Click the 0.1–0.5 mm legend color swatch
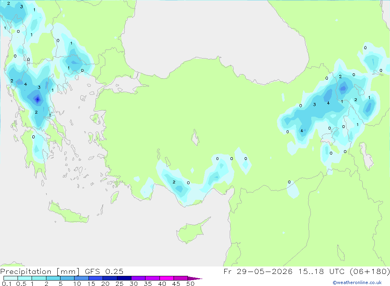This screenshot has width=390, height=286. pos(11,278)
